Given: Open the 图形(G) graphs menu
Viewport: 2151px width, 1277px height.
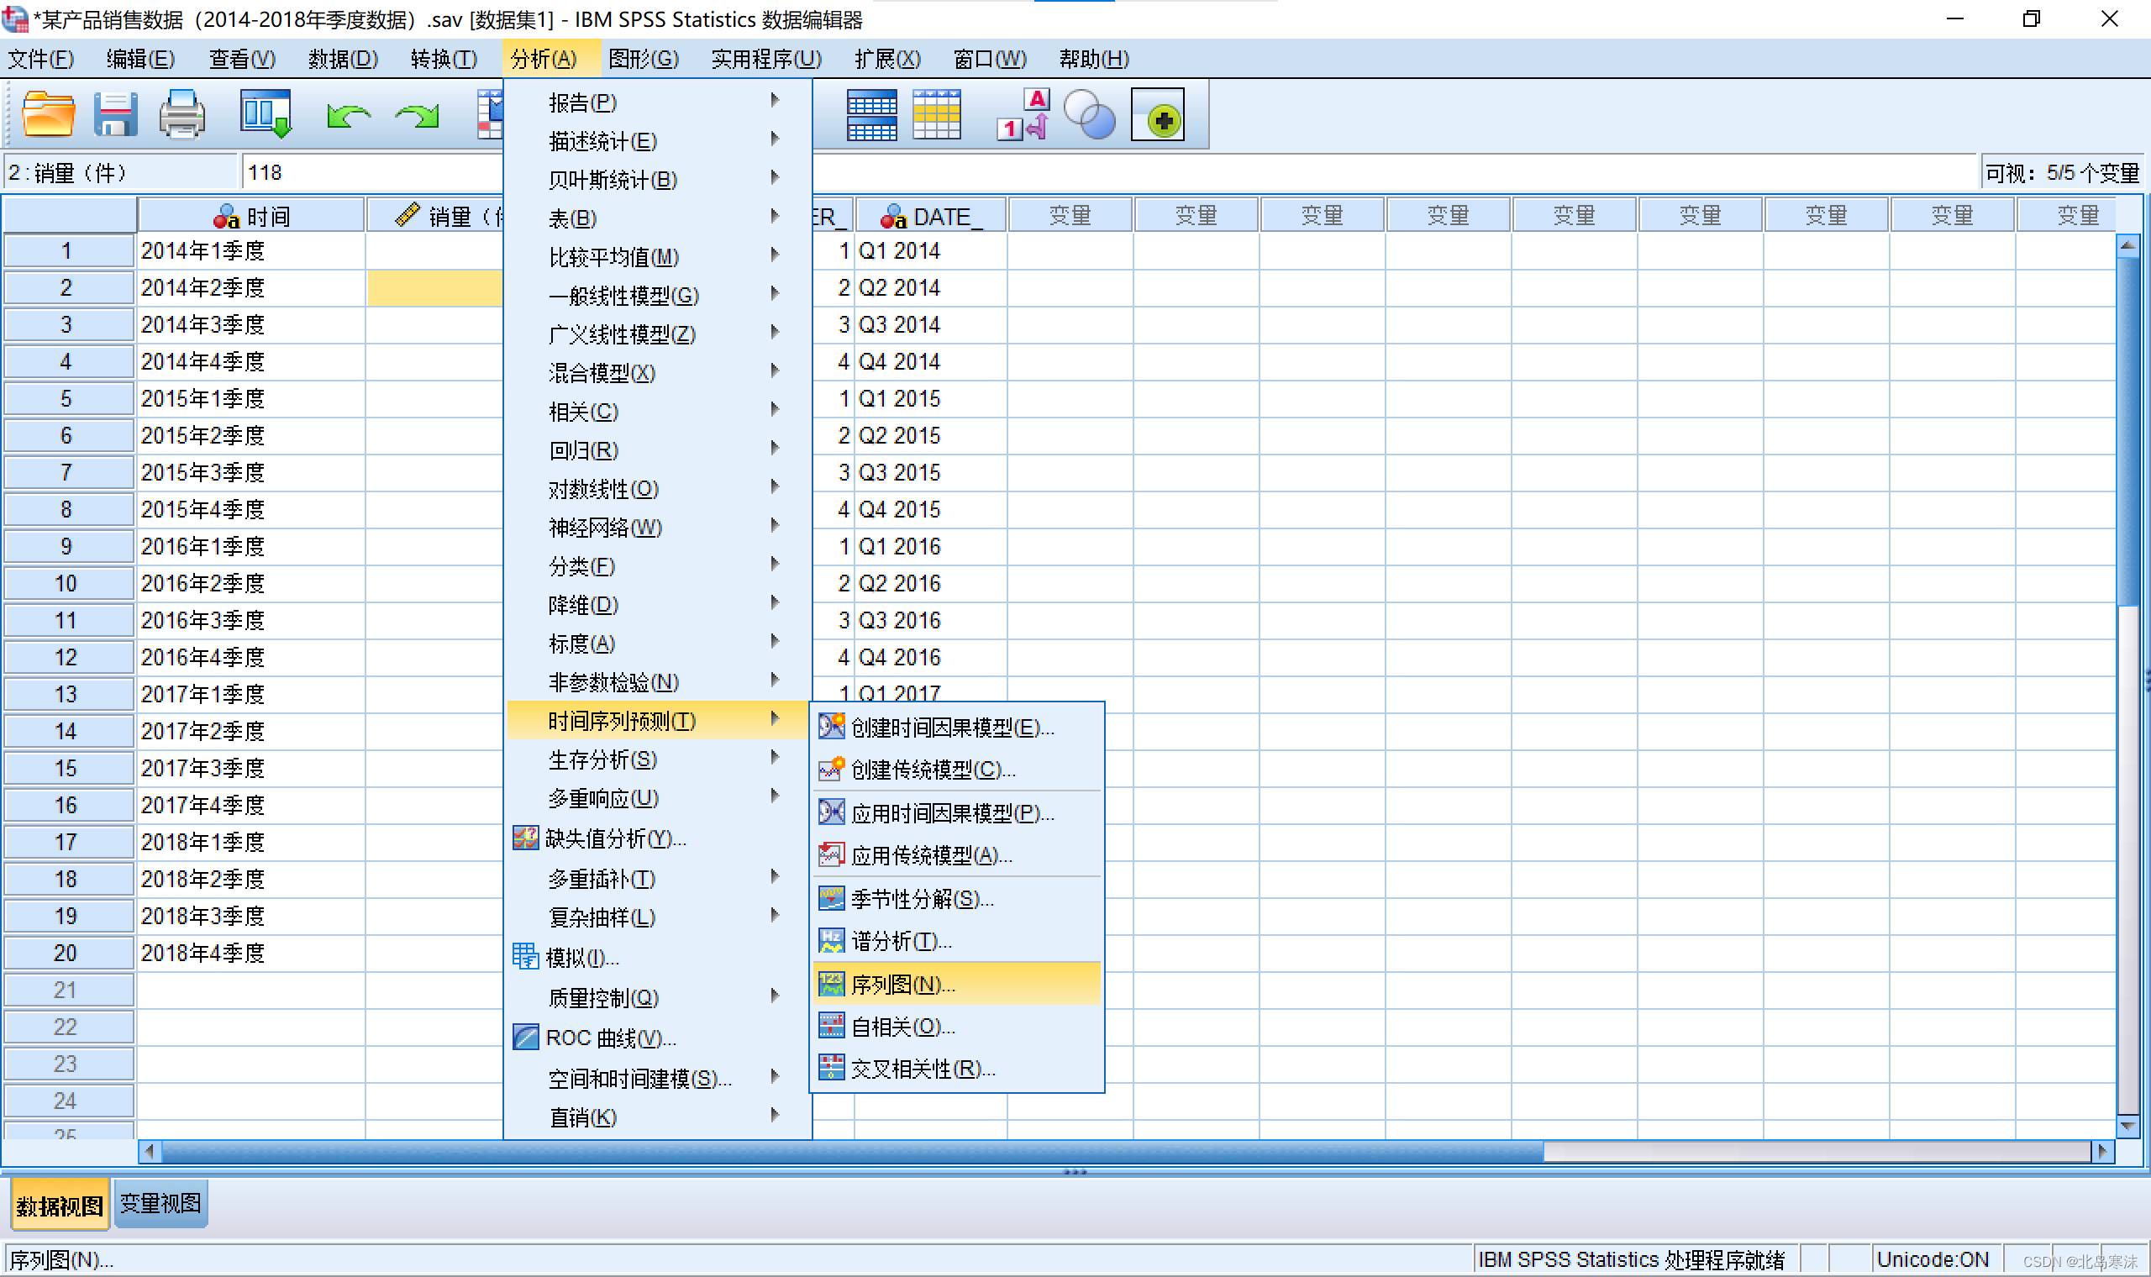Looking at the screenshot, I should pyautogui.click(x=643, y=59).
